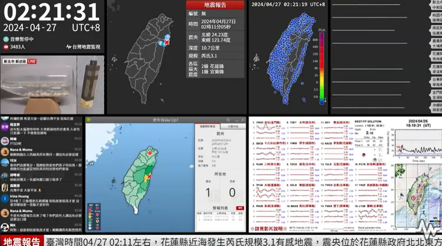Viewport: 442px width, 246px height.
Task: Click the PGA rainbow color scale bar
Action: (322, 69)
